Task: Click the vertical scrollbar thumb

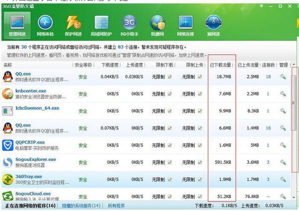Action: tap(294, 103)
